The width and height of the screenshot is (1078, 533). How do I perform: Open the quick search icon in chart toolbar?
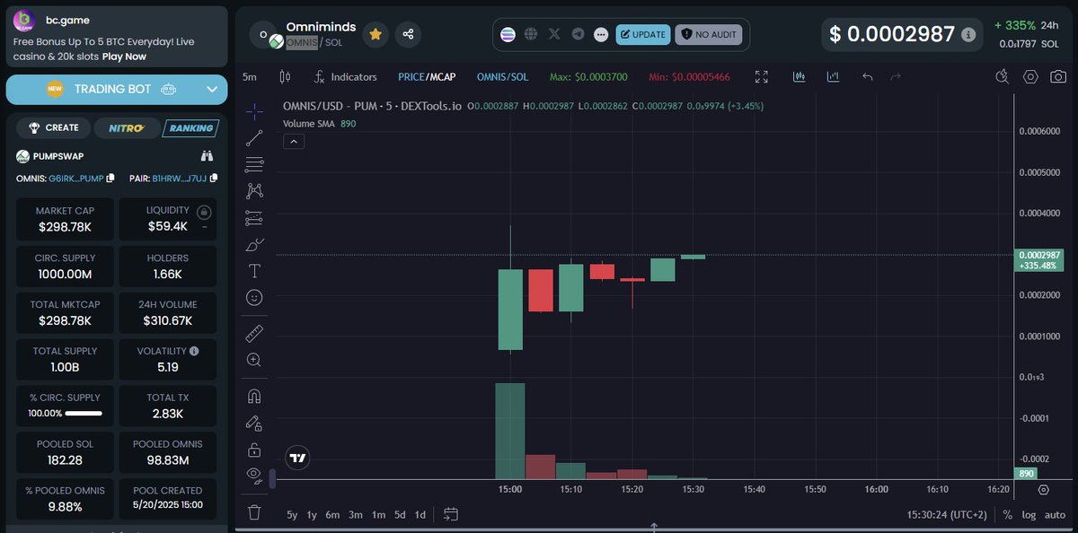(x=1003, y=77)
